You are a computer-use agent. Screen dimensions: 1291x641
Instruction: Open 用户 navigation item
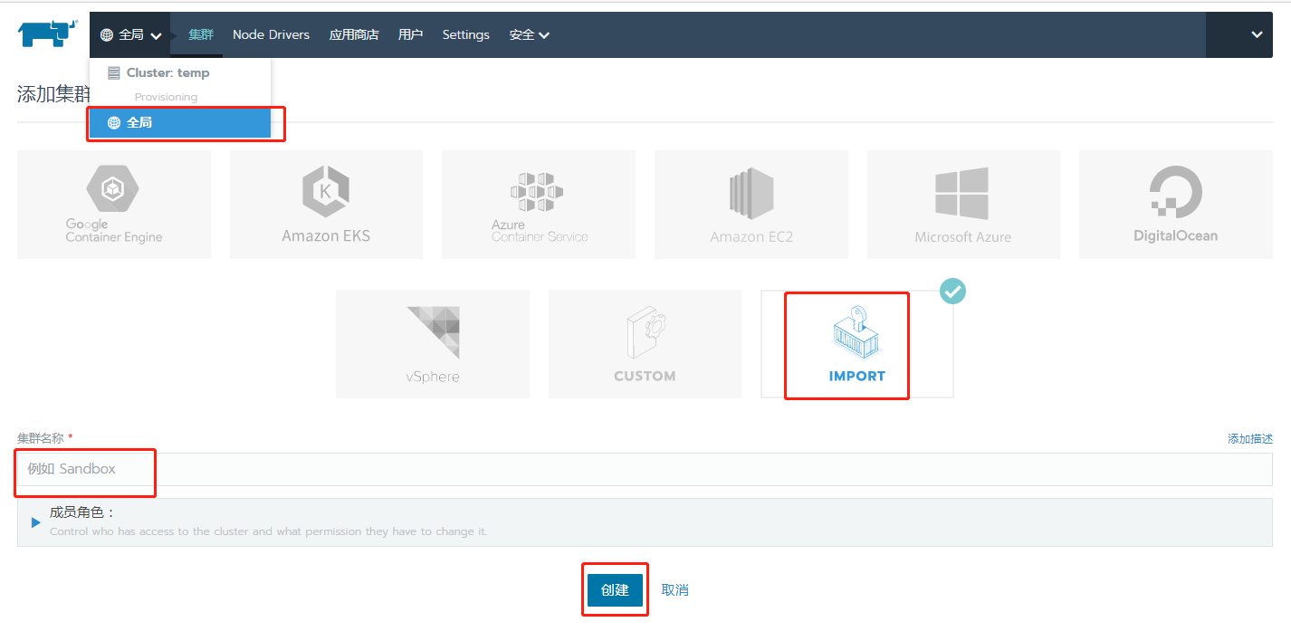coord(411,34)
